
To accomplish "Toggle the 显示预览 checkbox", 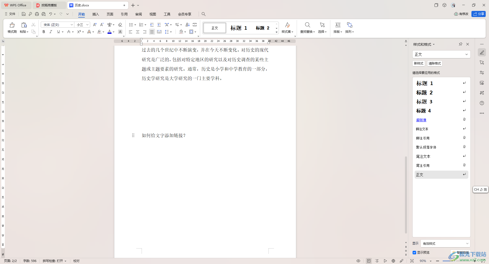I will [x=414, y=253].
